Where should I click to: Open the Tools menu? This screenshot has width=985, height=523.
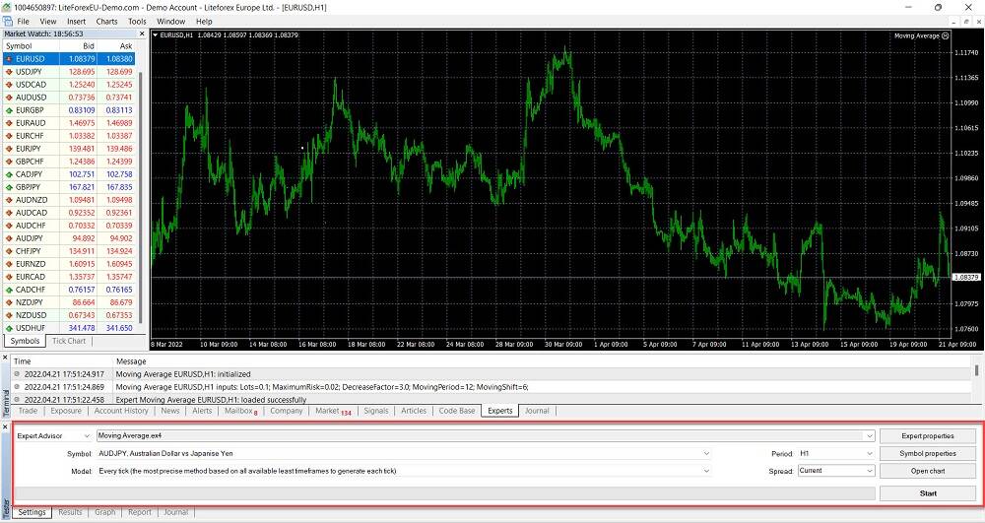(x=137, y=22)
